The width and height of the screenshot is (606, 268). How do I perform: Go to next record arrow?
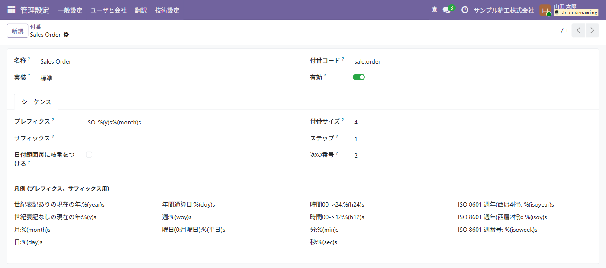click(592, 30)
